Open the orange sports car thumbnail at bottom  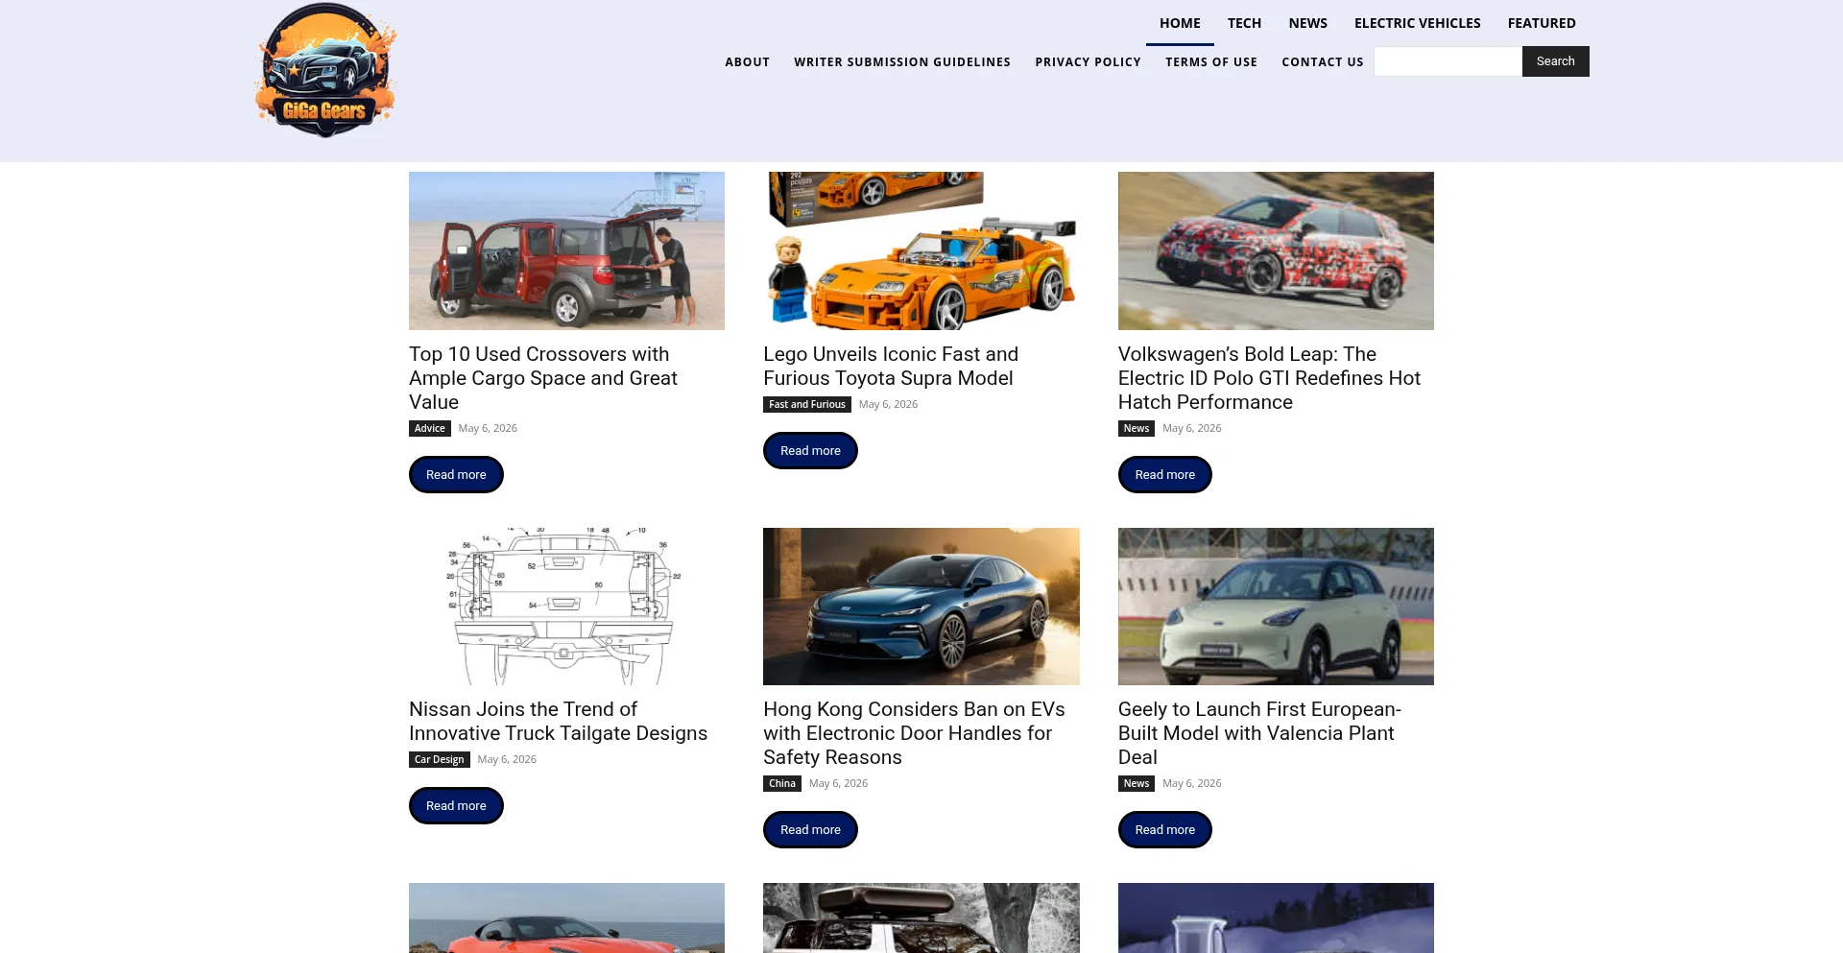(x=566, y=917)
